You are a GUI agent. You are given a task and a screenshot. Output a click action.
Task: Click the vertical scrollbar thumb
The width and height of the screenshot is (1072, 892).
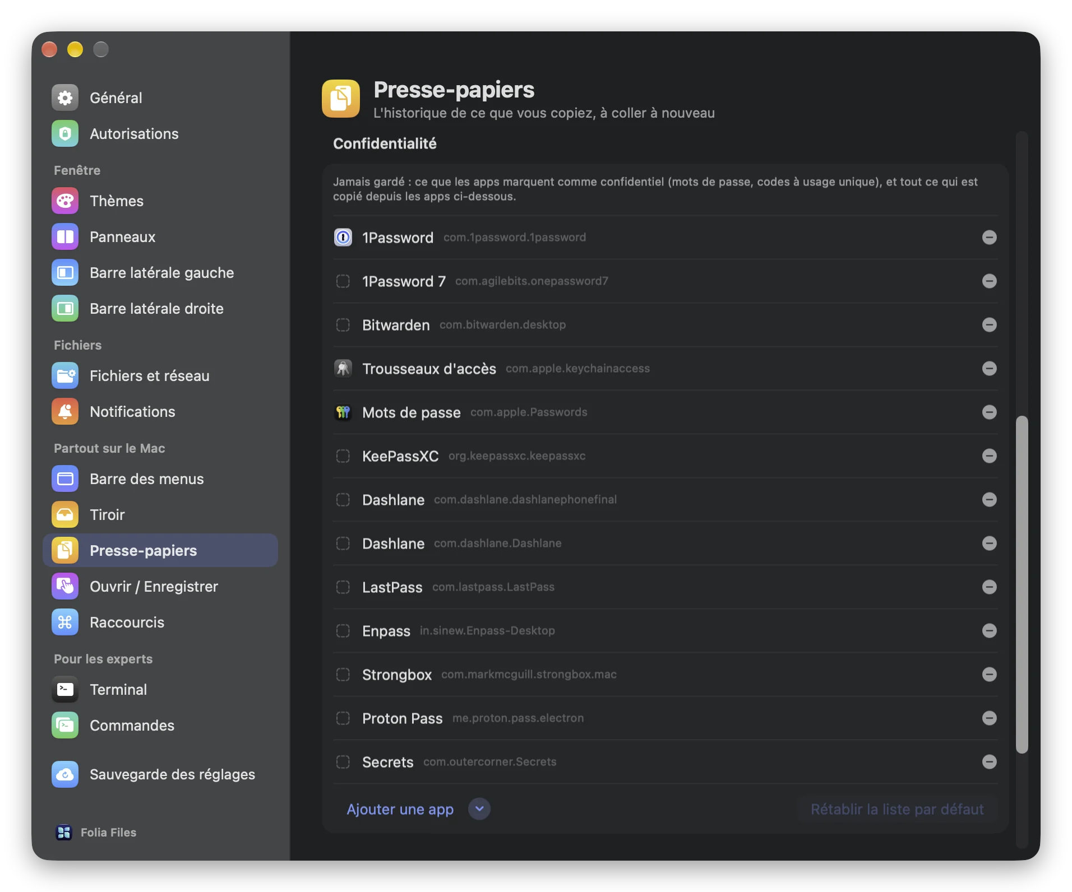(x=1022, y=585)
